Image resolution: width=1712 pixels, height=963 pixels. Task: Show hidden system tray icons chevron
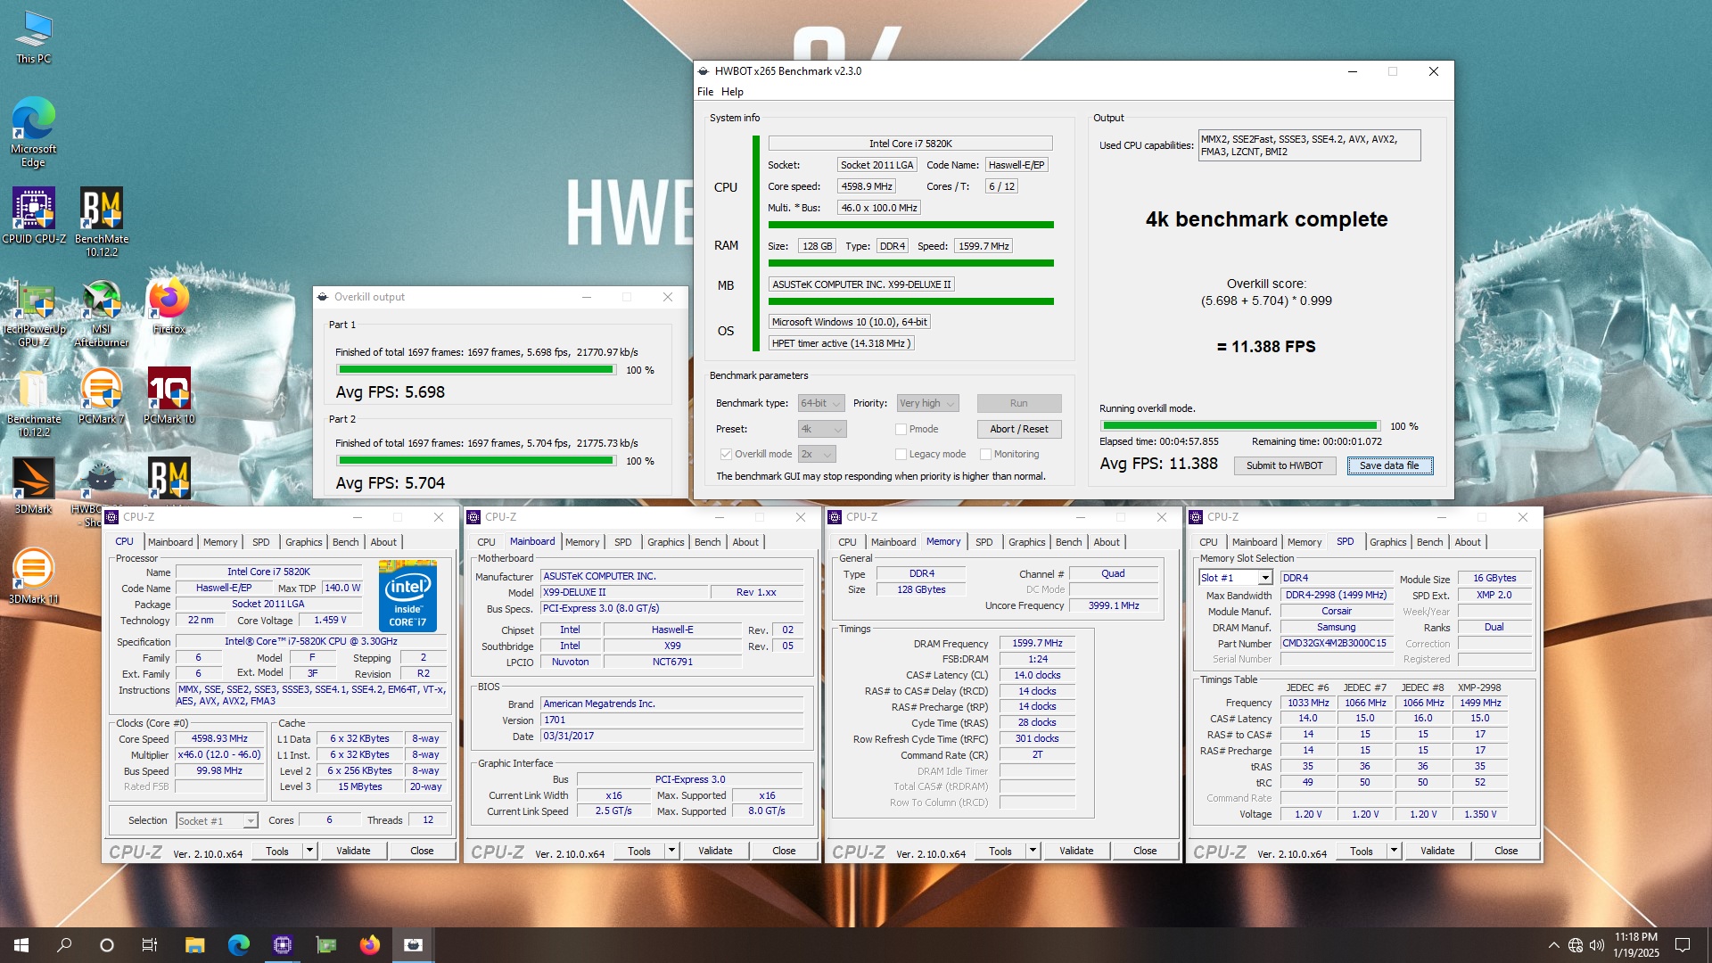[x=1553, y=945]
